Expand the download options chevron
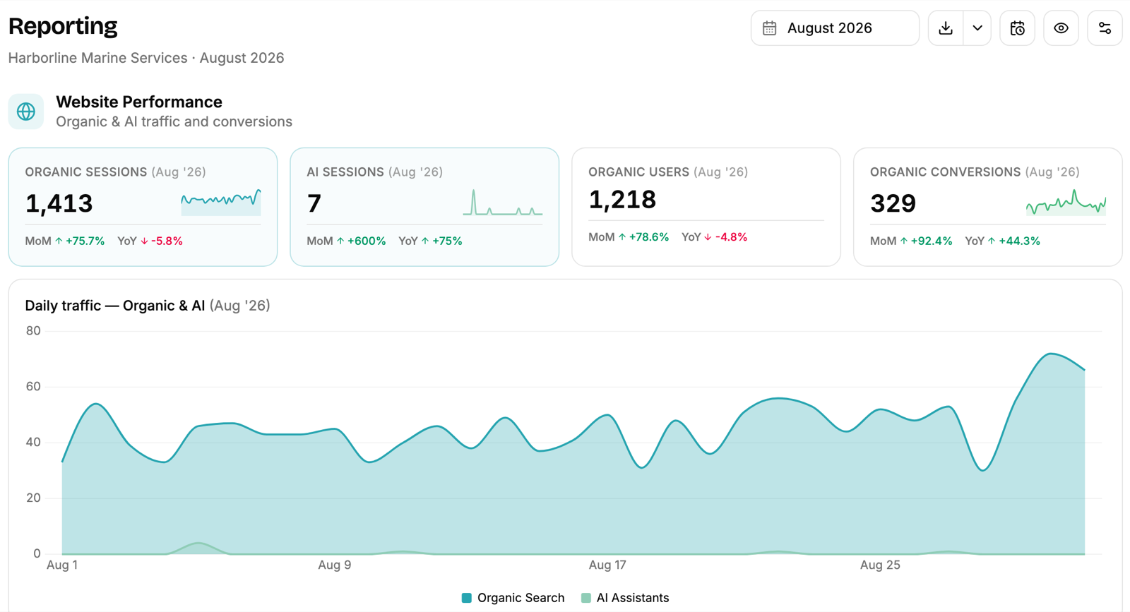The image size is (1130, 612). [x=977, y=28]
